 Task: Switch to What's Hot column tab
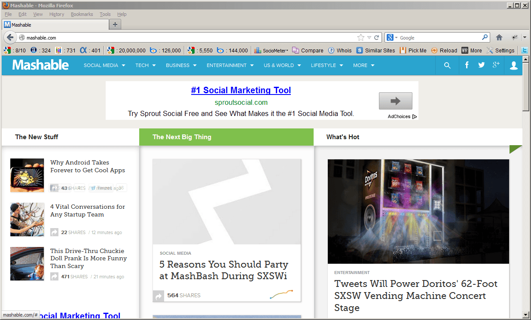[418, 137]
